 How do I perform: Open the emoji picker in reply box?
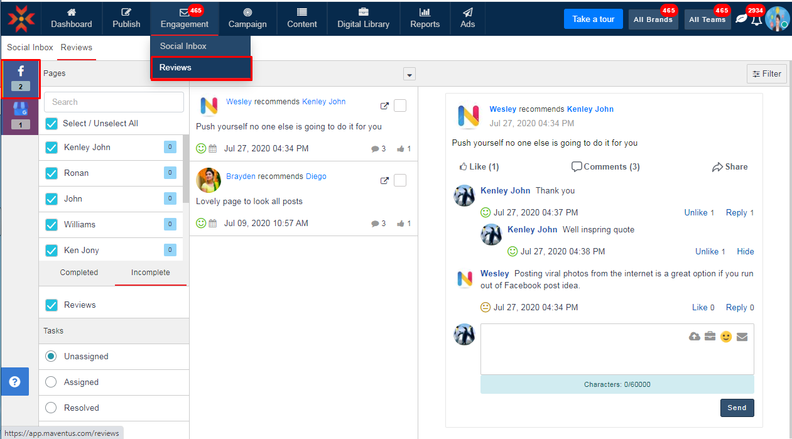[x=726, y=337]
